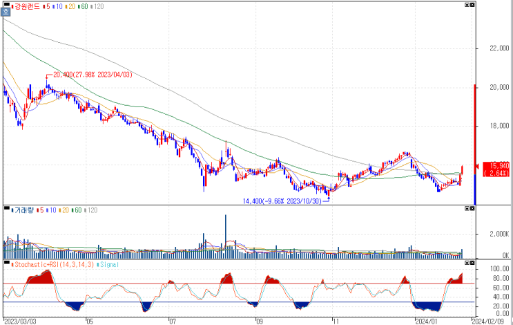The image size is (513, 325).
Task: Click the 60.00 stochastic axis label
Action: click(x=501, y=288)
